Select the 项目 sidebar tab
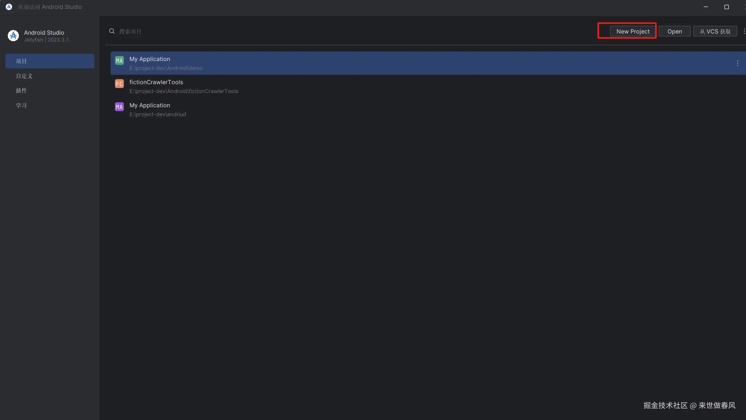746x420 pixels. pos(49,61)
